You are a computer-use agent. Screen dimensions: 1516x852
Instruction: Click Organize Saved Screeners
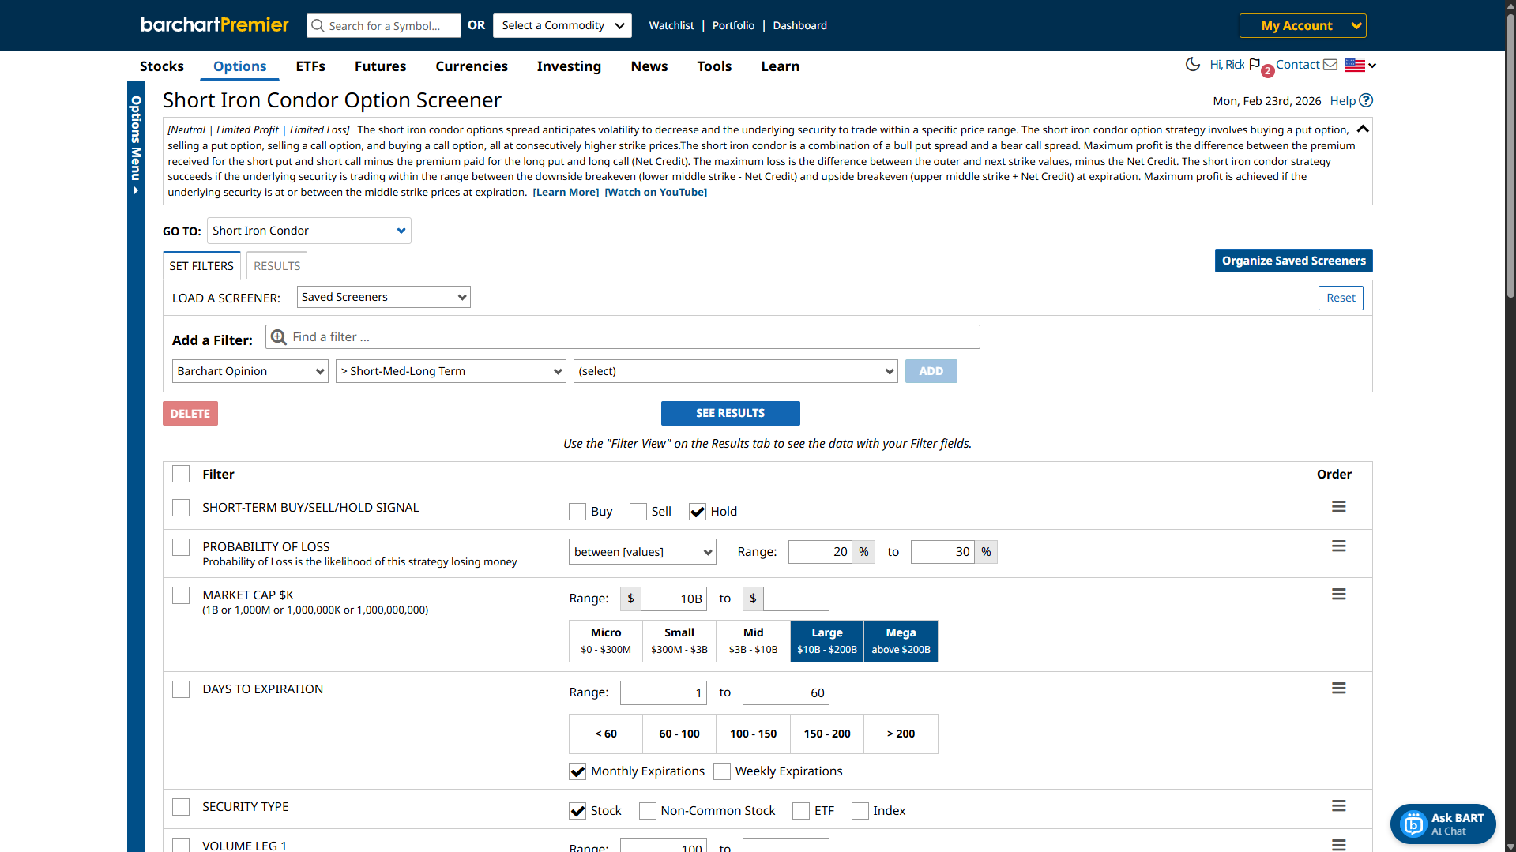pyautogui.click(x=1293, y=261)
